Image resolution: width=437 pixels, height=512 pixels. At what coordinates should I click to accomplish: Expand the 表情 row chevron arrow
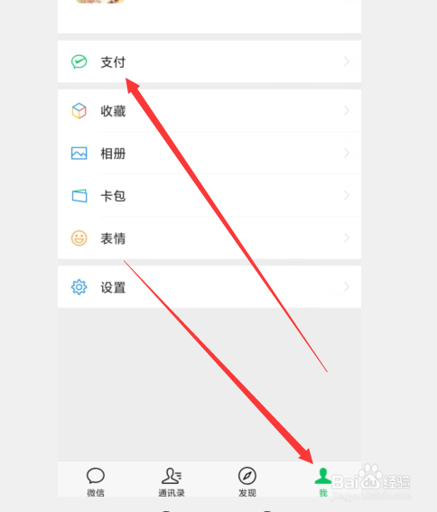click(347, 237)
